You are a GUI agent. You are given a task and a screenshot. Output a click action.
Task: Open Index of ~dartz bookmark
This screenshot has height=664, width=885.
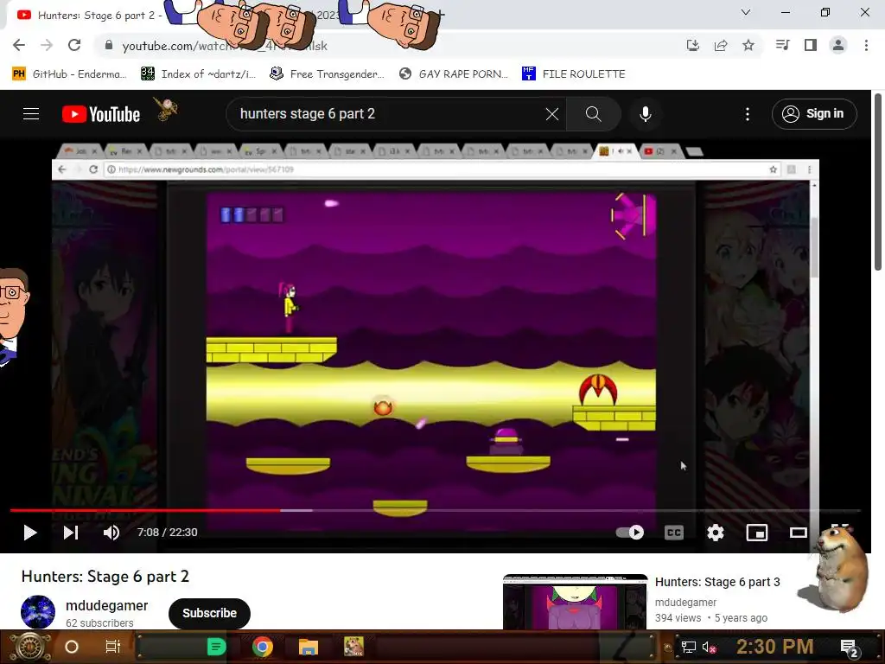(x=198, y=74)
